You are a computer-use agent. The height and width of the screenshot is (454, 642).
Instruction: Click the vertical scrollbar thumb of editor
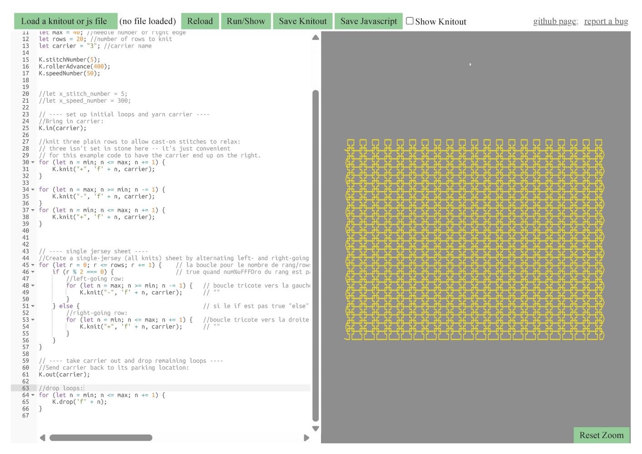[x=316, y=256]
